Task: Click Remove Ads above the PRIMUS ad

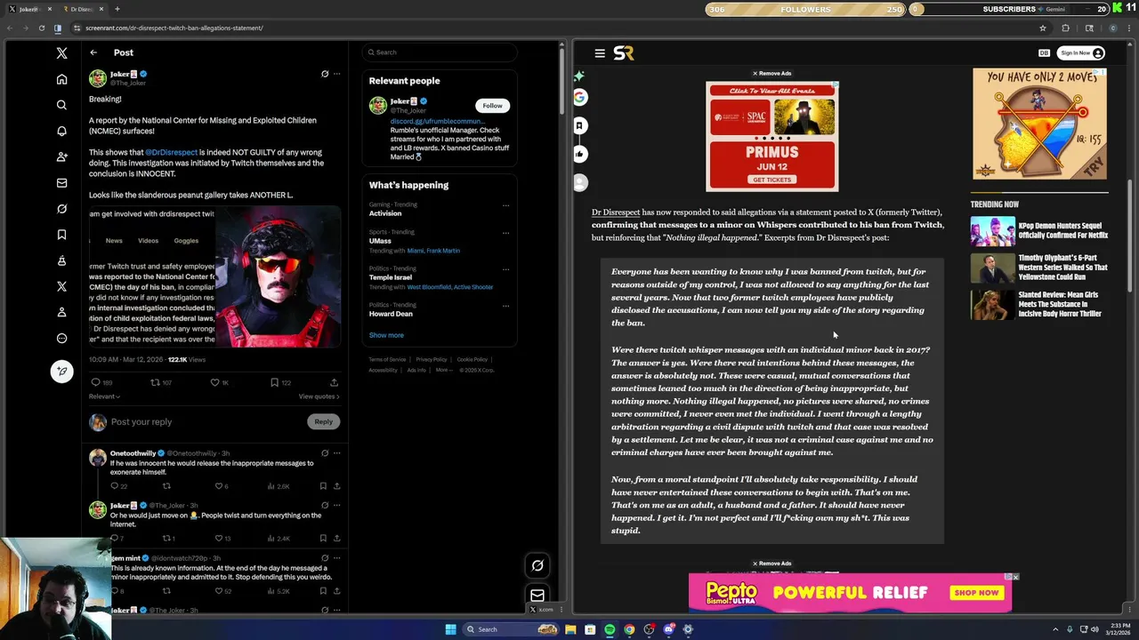Action: point(771,74)
